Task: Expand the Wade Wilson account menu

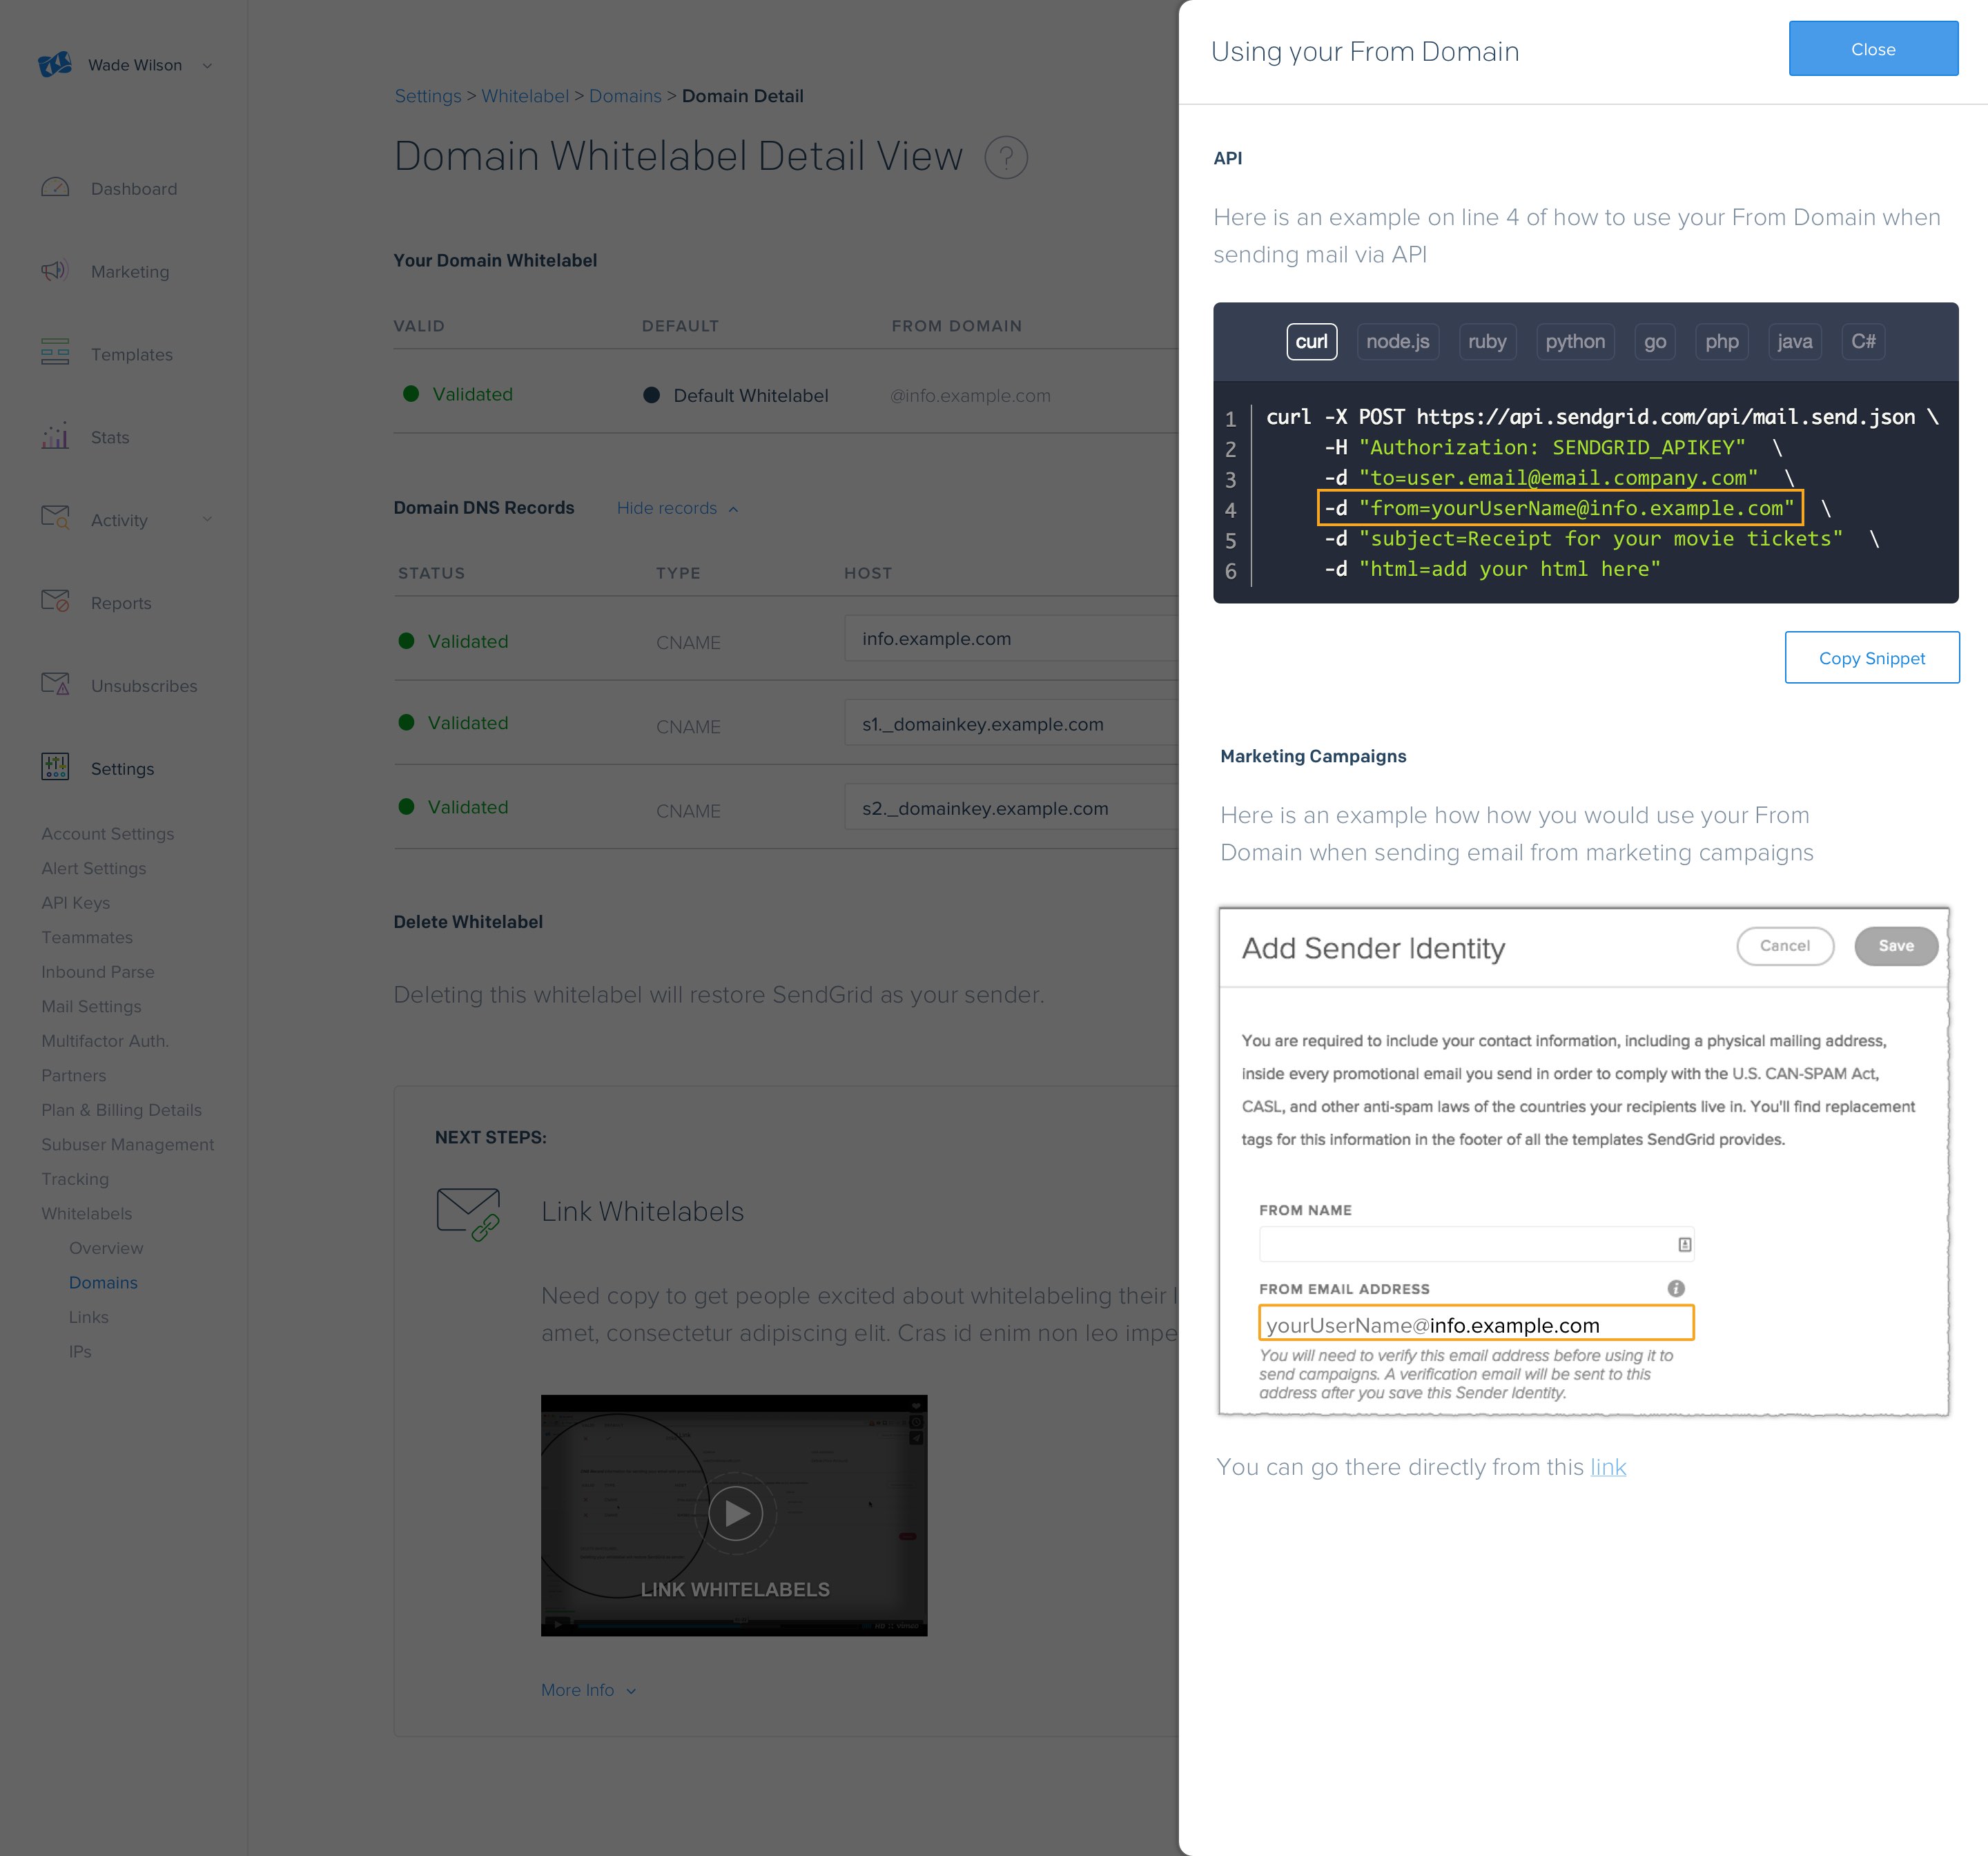Action: click(207, 66)
